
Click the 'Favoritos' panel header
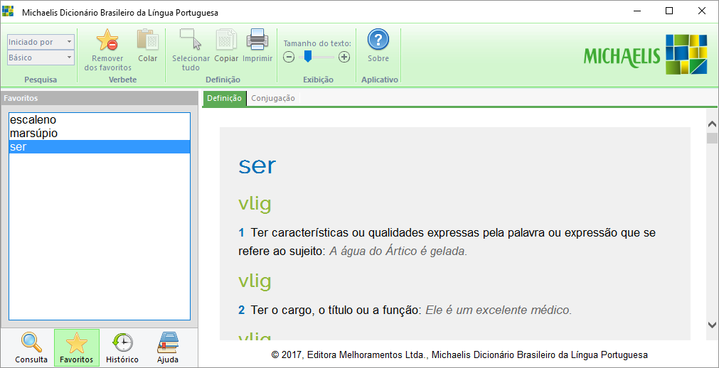click(x=100, y=98)
